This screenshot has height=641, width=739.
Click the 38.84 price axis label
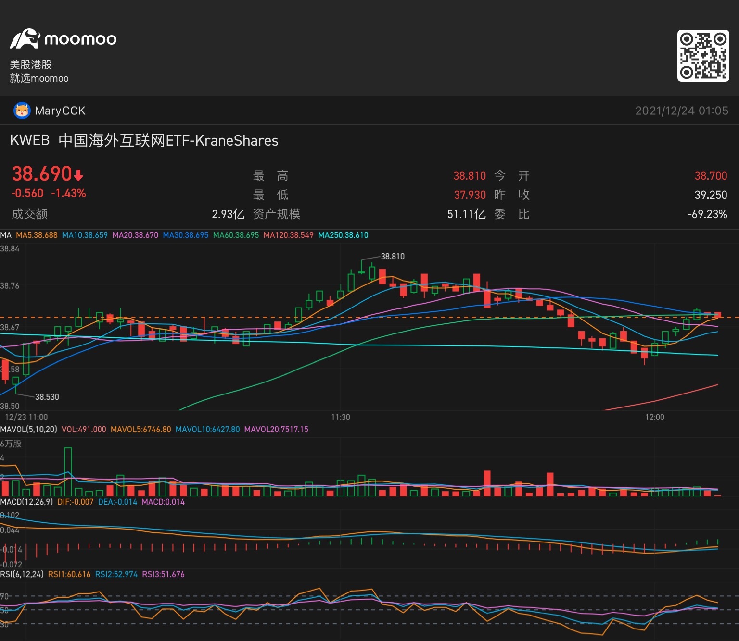click(10, 249)
